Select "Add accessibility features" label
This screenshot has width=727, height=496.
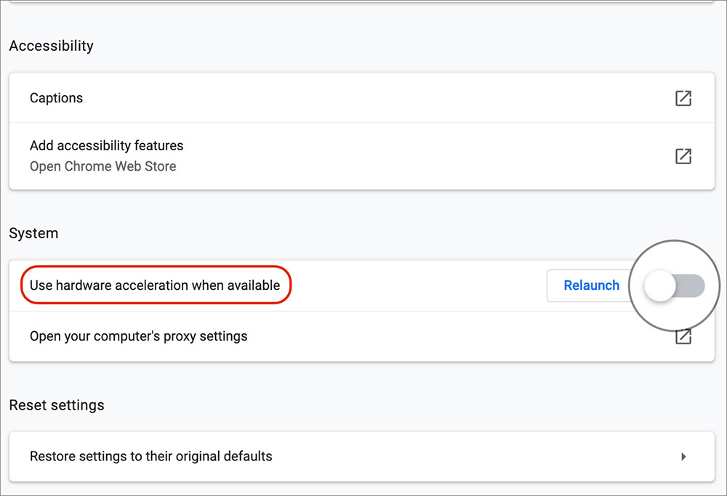(107, 145)
